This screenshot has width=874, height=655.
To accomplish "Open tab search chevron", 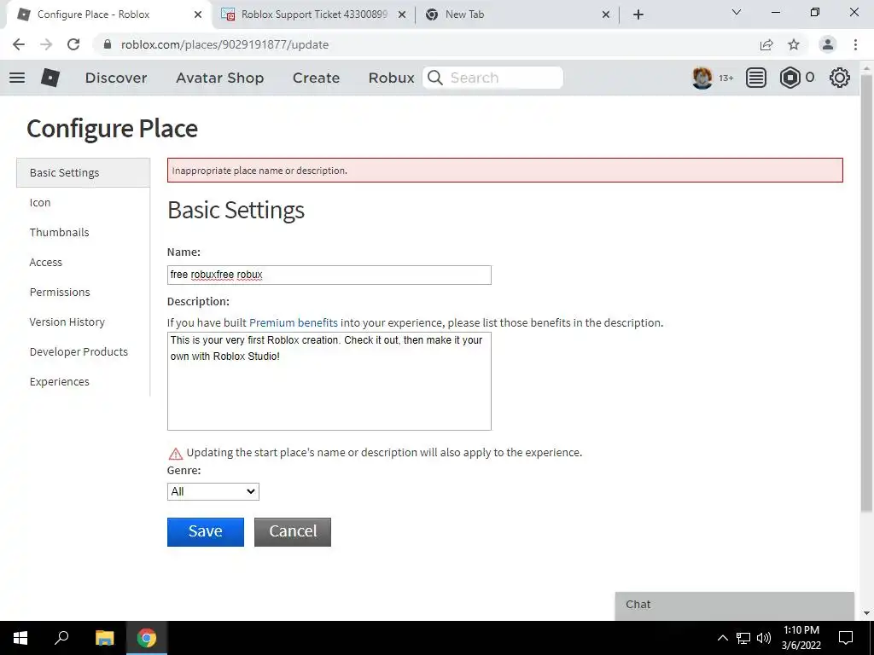I will coord(737,12).
